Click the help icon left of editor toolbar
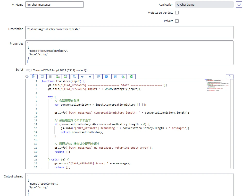 pyautogui.click(x=27, y=76)
